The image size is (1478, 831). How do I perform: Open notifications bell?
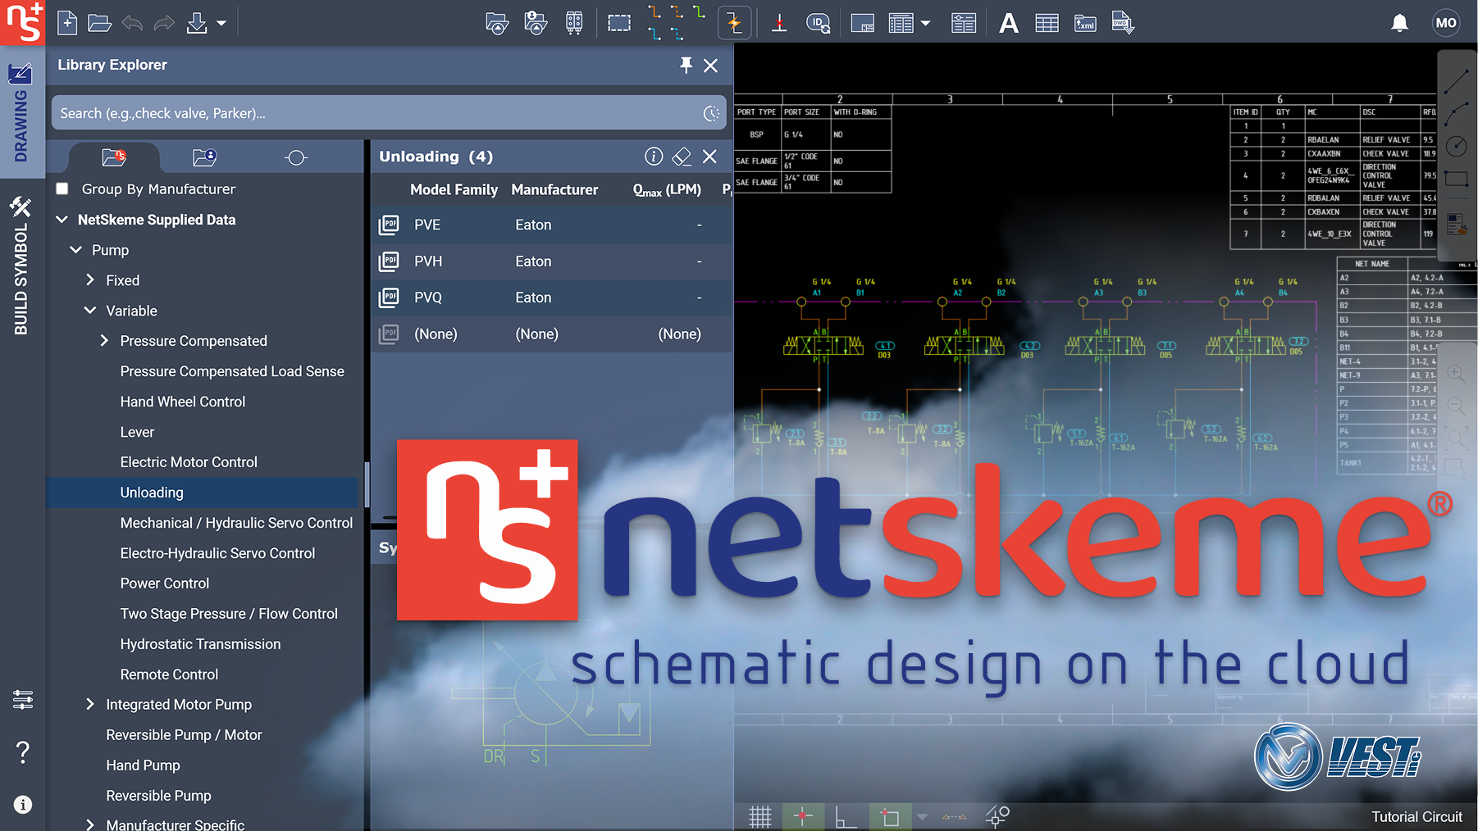1400,23
